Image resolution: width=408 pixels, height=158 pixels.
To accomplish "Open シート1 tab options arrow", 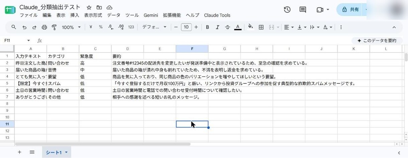I will tap(66, 153).
